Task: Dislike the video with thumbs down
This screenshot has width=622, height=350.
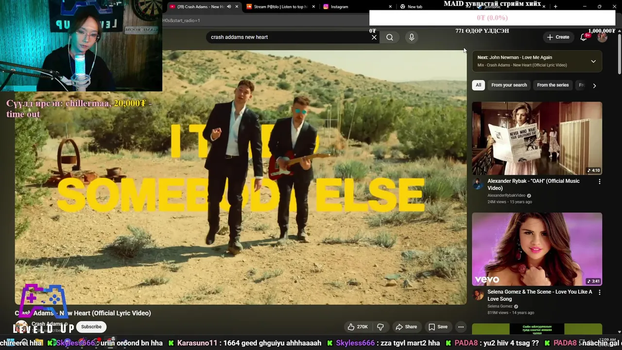Action: pos(380,327)
